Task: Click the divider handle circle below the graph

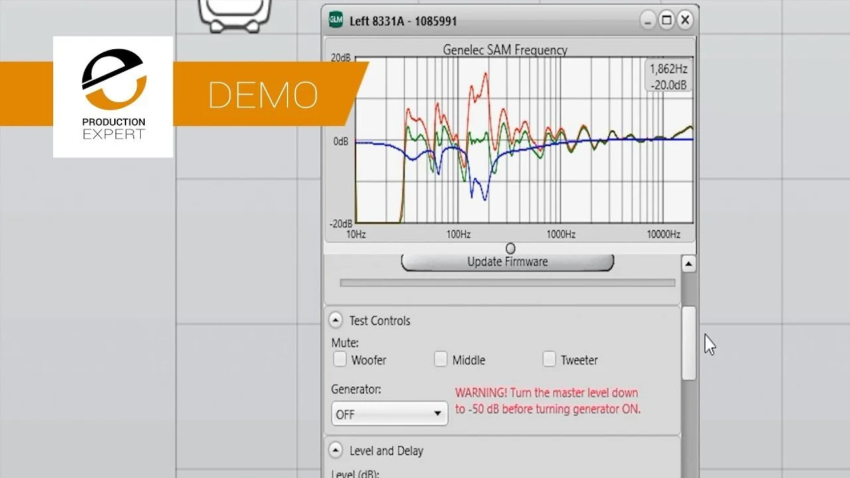Action: tap(510, 248)
